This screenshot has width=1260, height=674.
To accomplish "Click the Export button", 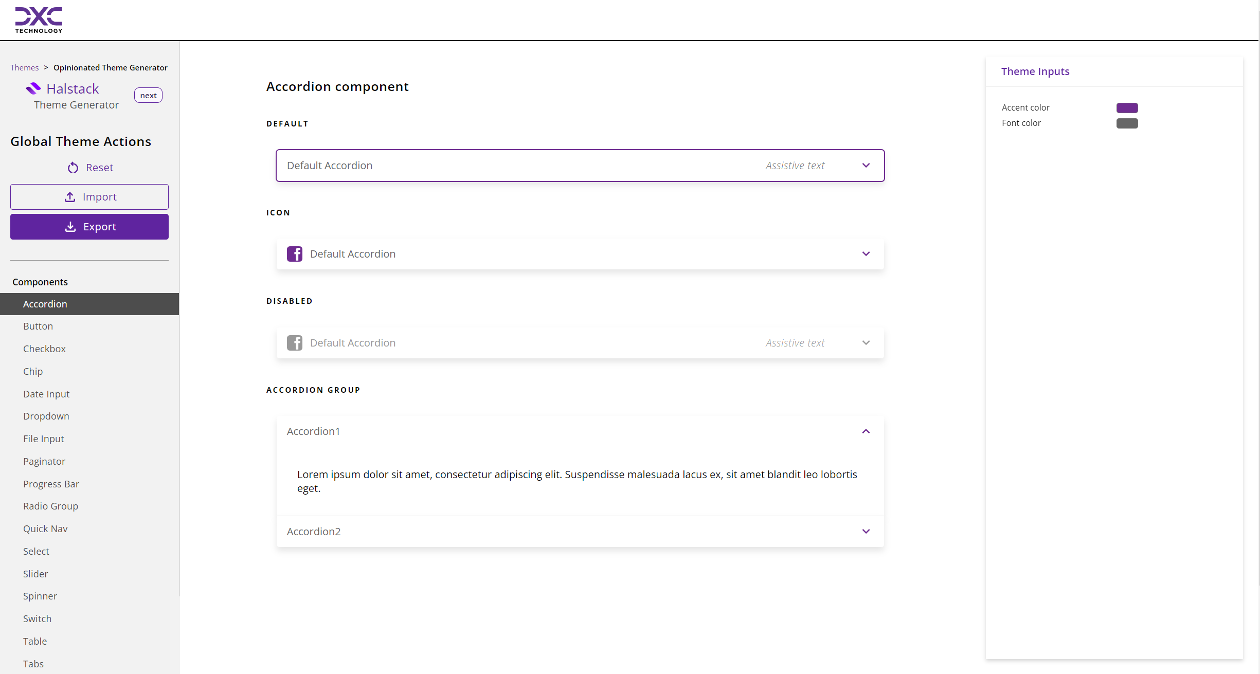I will click(89, 227).
